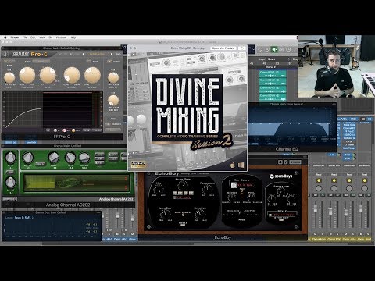Select the fourth Chorus BGV audio region
This screenshot has height=281, width=375.
pyautogui.click(x=273, y=98)
